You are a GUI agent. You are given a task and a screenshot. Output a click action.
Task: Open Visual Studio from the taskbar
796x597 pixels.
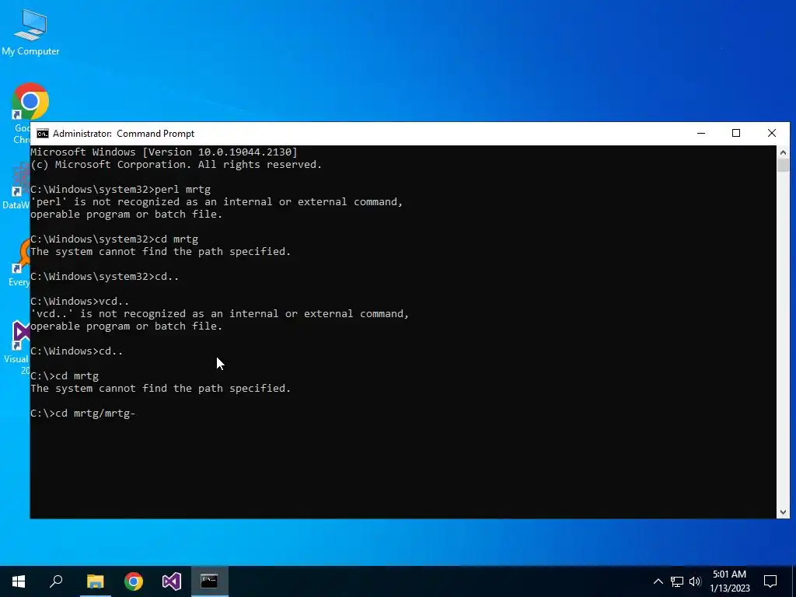pos(172,581)
